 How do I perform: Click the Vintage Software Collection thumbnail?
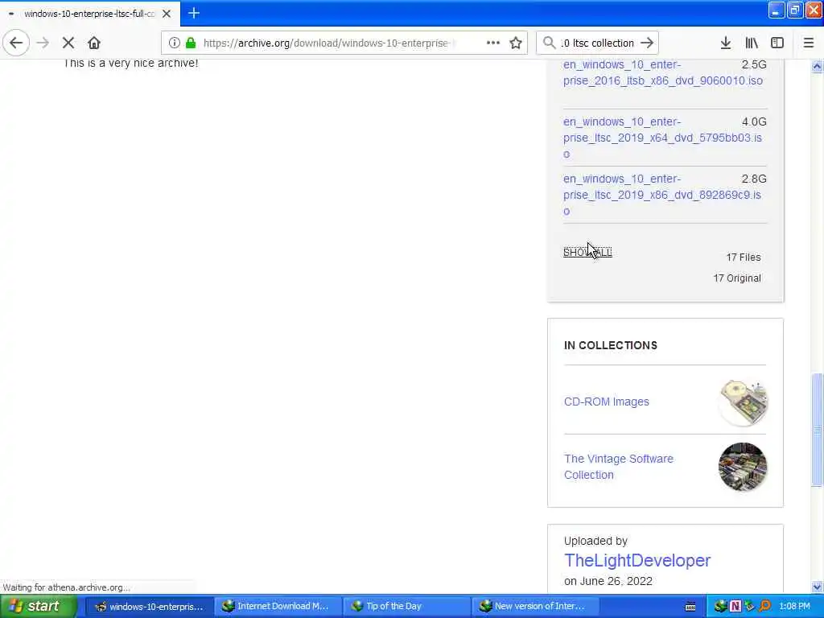pos(743,467)
